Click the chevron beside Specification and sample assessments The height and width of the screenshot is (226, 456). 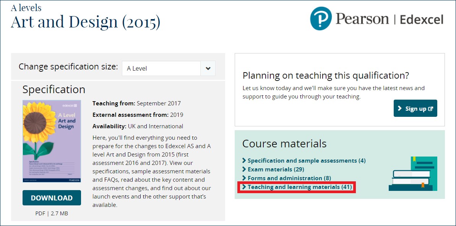[x=244, y=161]
